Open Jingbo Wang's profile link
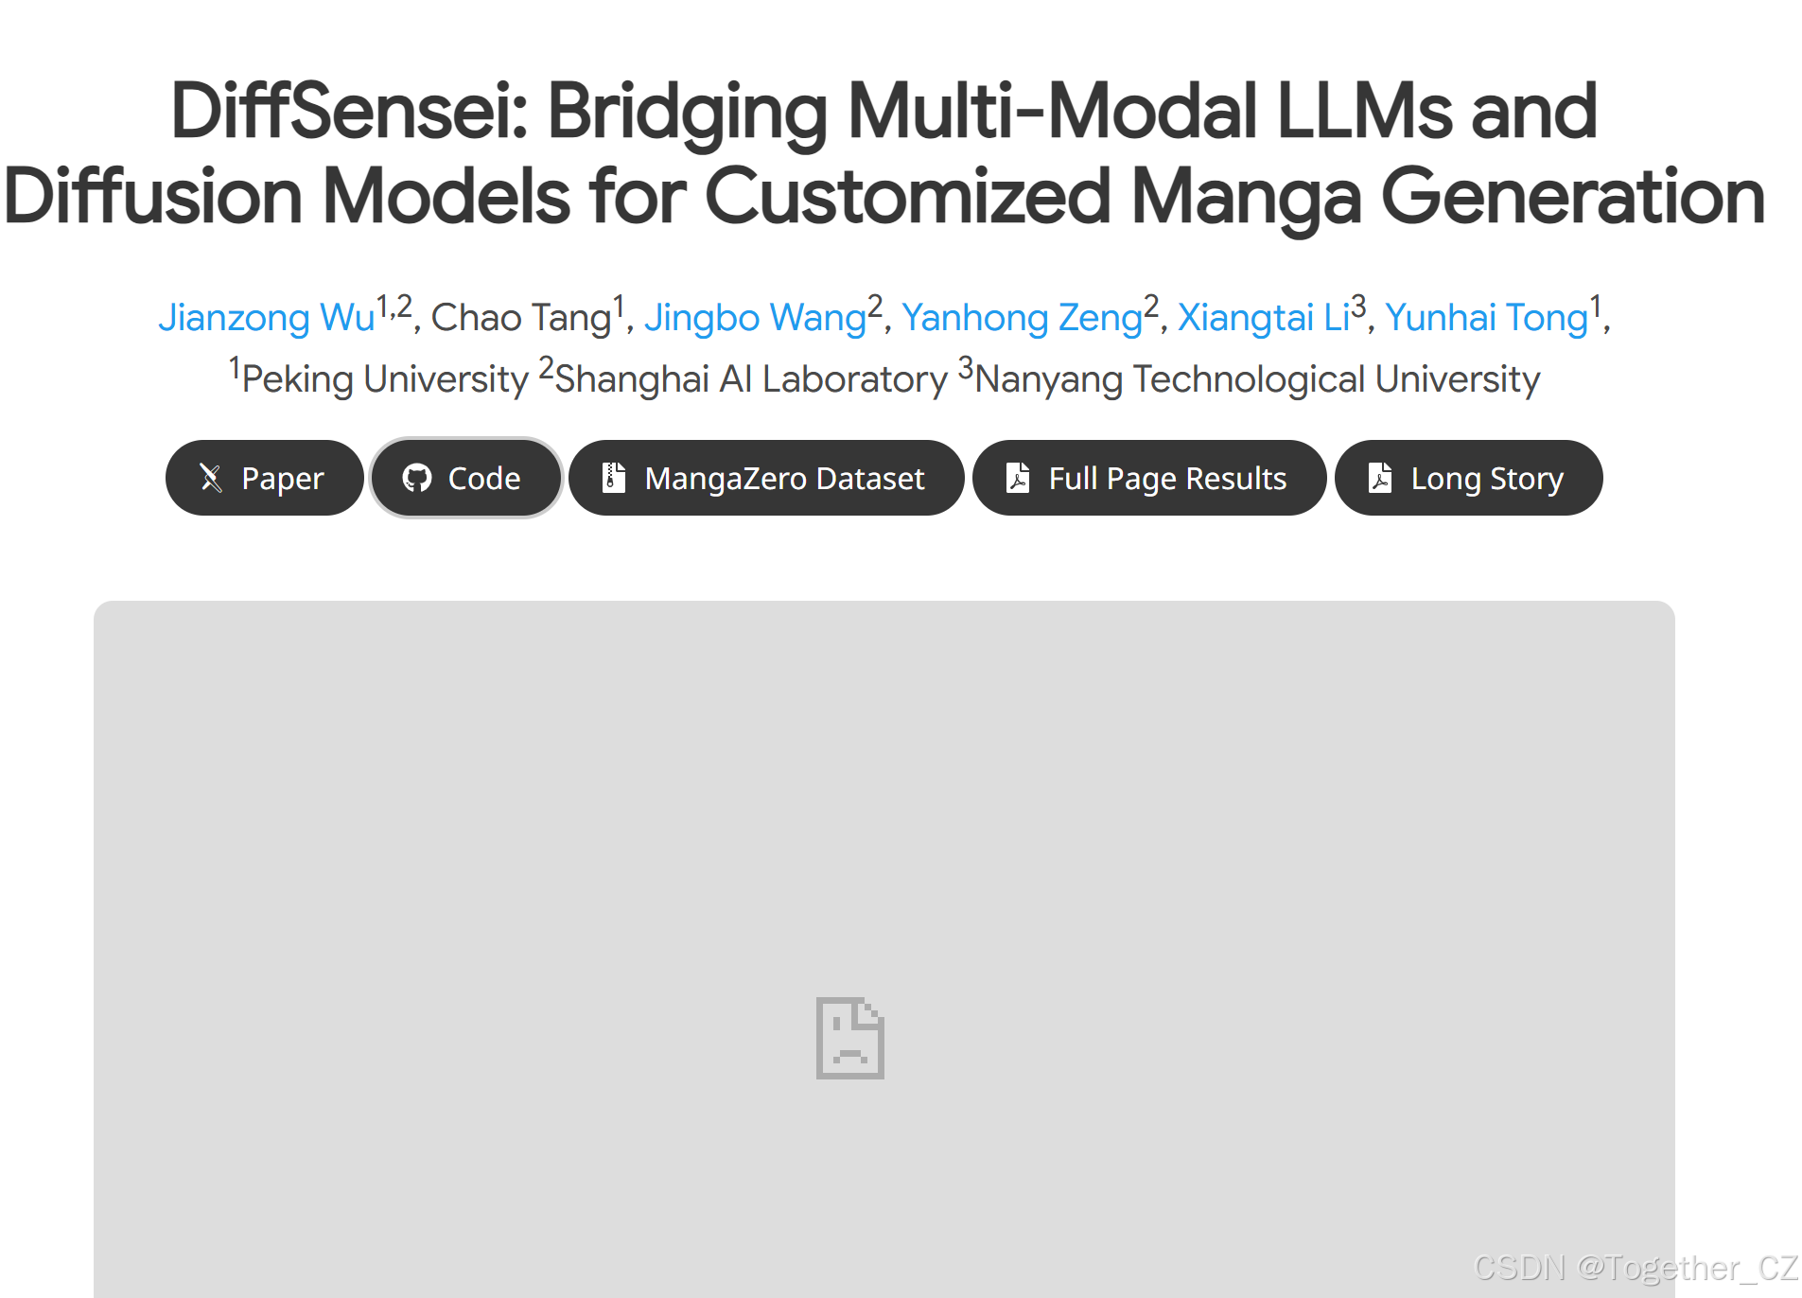Viewport: 1802px width, 1298px height. tap(755, 318)
